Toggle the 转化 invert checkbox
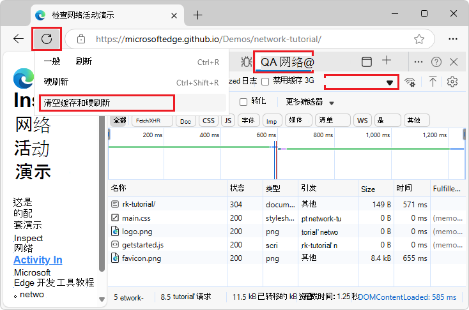The height and width of the screenshot is (310, 469). click(243, 102)
